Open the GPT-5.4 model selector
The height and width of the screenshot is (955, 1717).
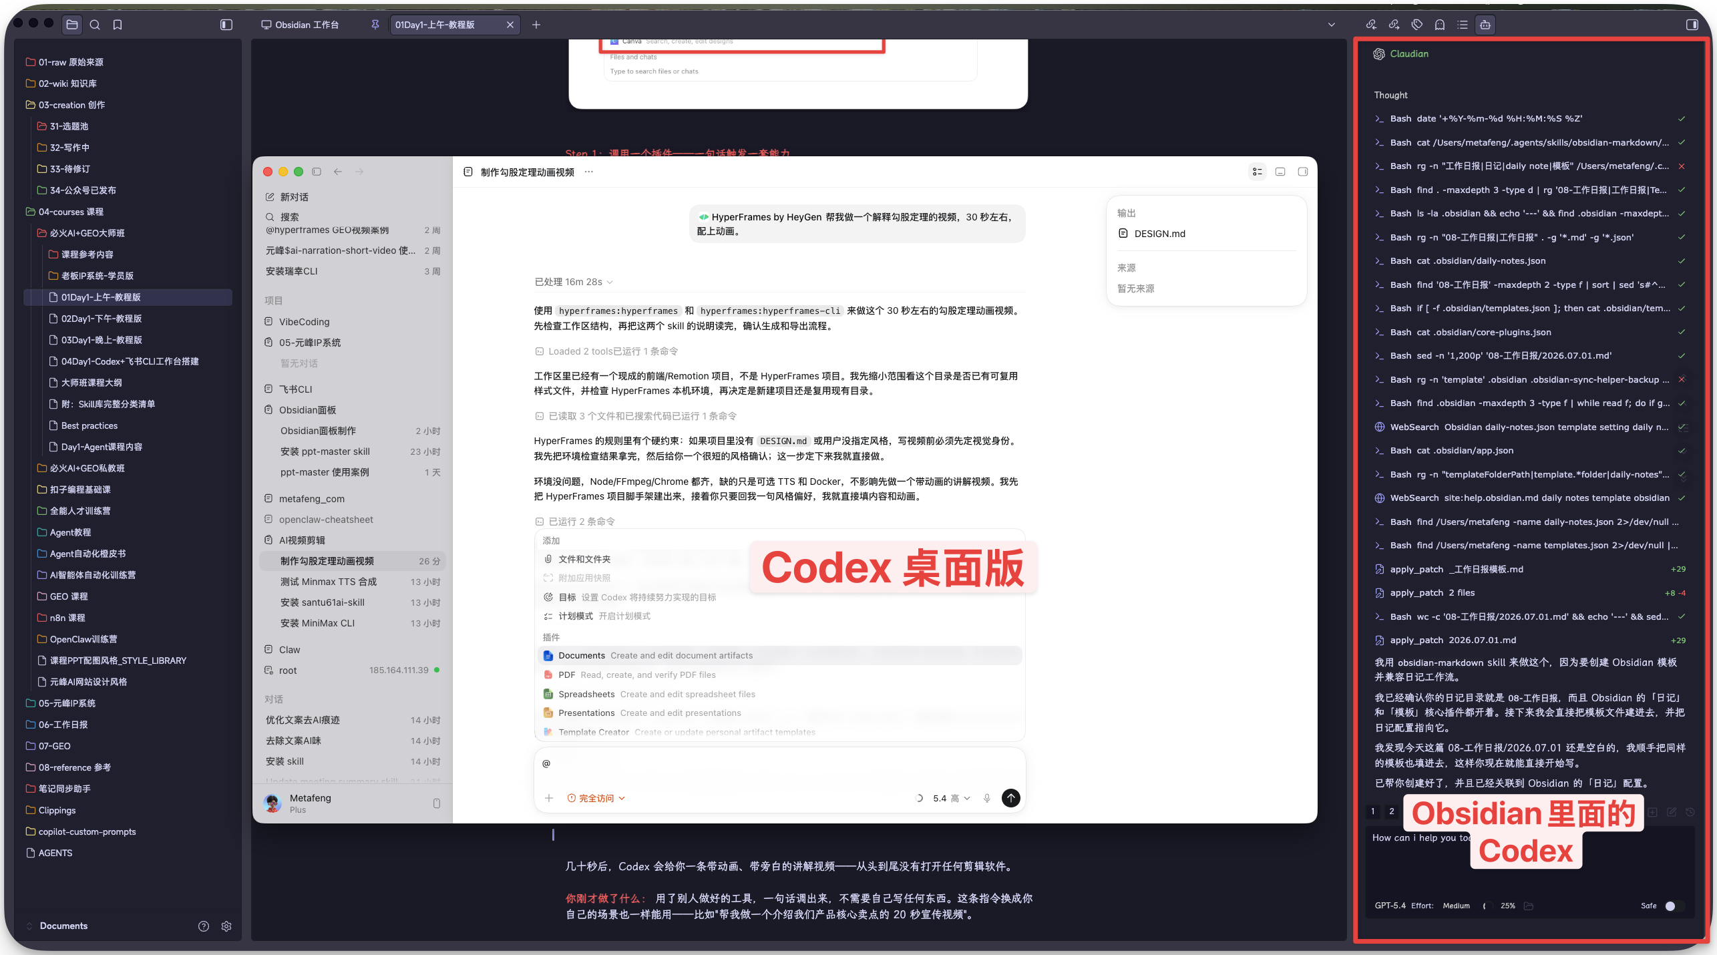coord(1390,906)
